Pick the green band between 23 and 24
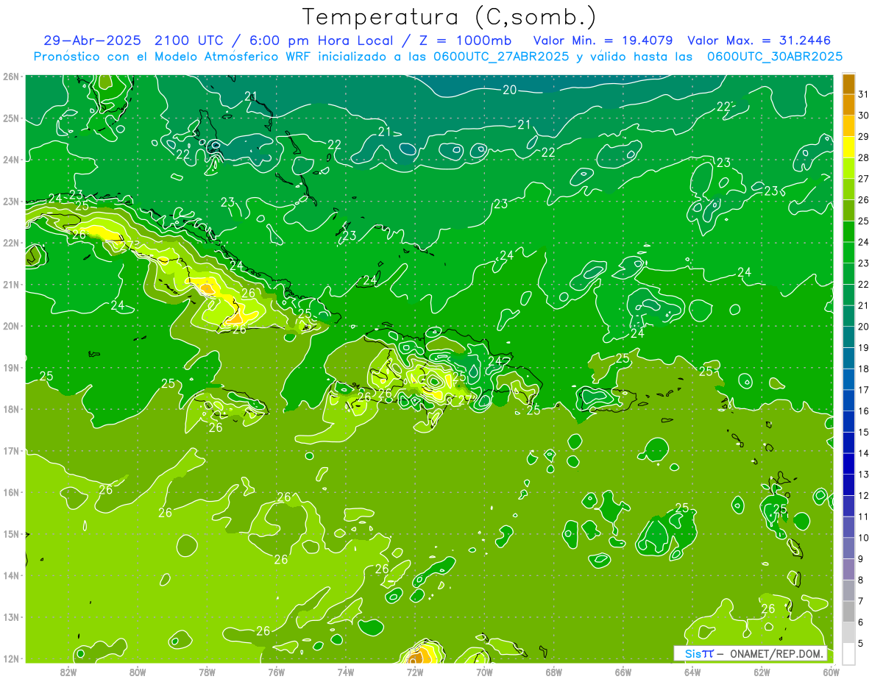The height and width of the screenshot is (682, 883). pyautogui.click(x=848, y=252)
